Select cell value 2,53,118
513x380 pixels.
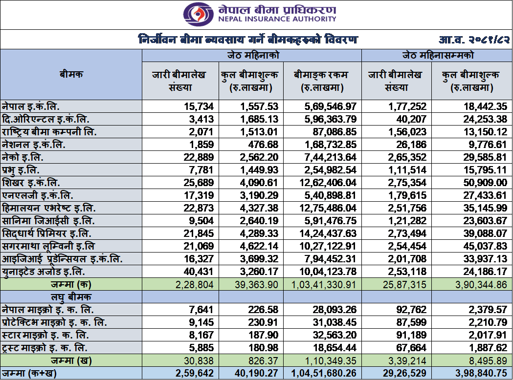tap(408, 272)
